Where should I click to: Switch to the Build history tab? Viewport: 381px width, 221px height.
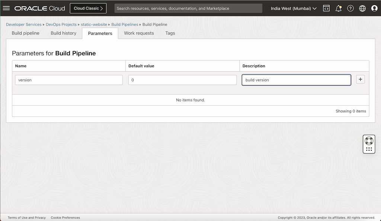(x=63, y=33)
